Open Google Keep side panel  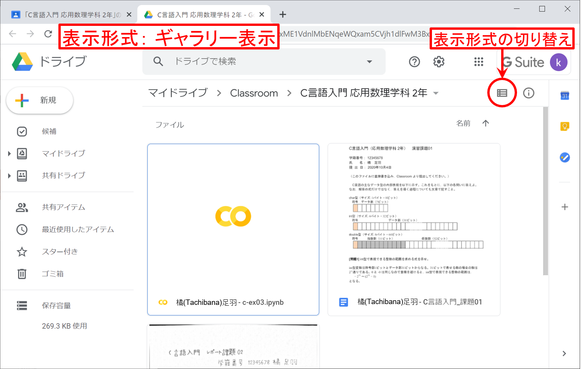point(565,126)
